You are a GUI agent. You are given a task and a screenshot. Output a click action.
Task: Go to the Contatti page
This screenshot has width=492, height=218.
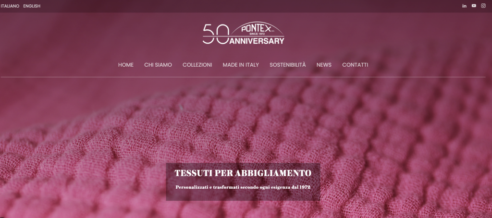pos(355,65)
